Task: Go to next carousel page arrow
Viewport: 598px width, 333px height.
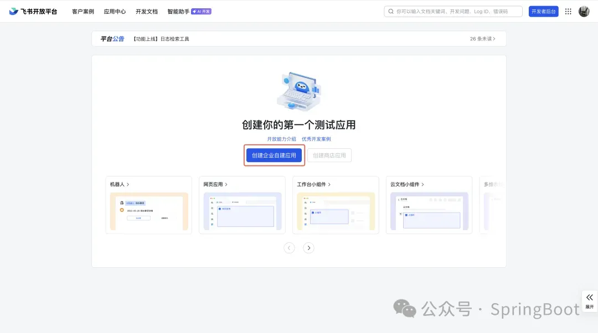Action: [x=309, y=248]
